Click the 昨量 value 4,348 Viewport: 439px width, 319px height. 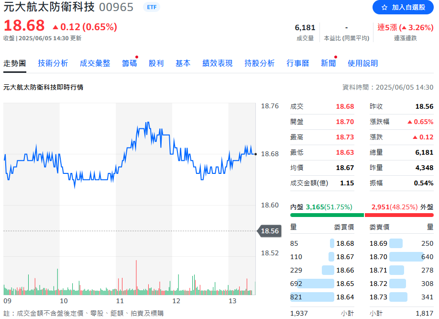click(424, 168)
